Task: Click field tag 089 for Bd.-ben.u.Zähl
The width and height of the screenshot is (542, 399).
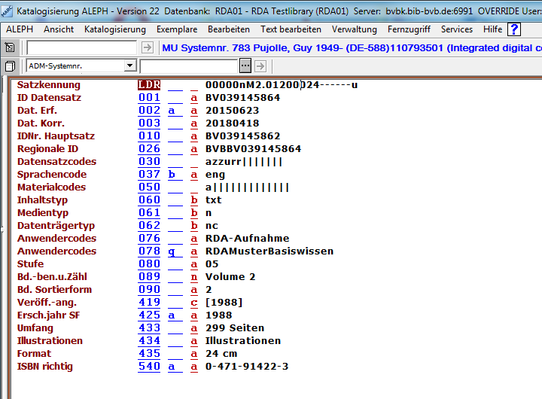Action: pos(149,277)
